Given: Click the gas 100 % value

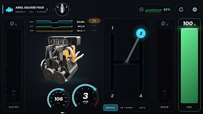Looking at the screenshot, I should click(x=189, y=24).
